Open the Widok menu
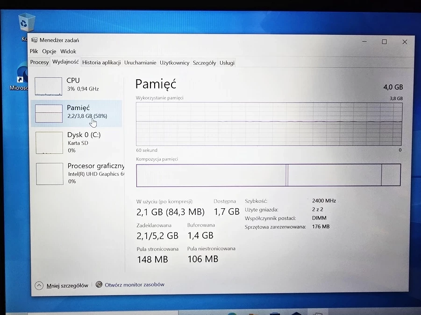 68,52
